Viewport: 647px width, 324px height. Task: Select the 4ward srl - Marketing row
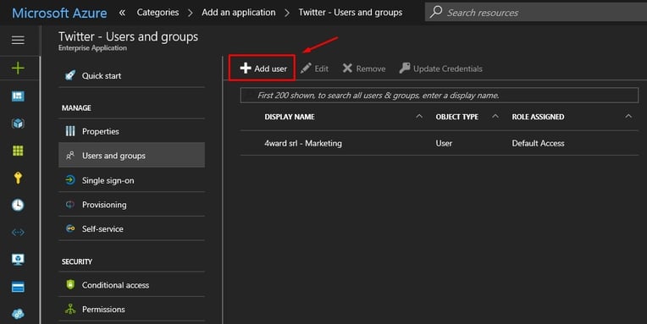[x=439, y=143]
